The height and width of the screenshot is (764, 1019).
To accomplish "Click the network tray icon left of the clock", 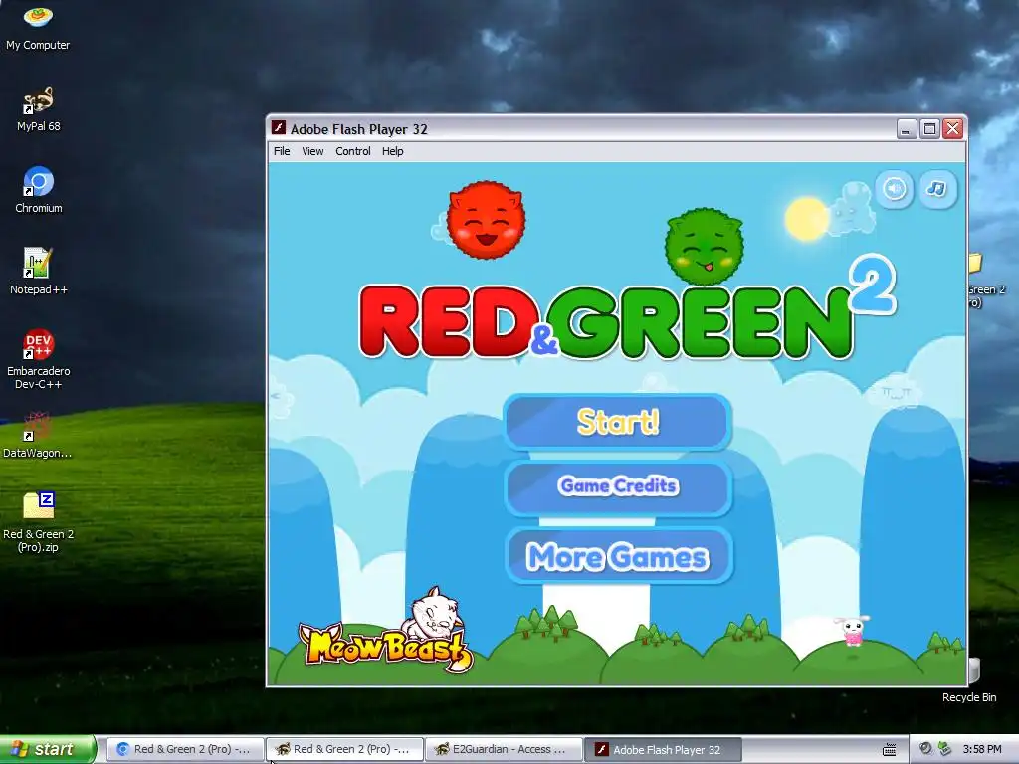I will click(944, 749).
